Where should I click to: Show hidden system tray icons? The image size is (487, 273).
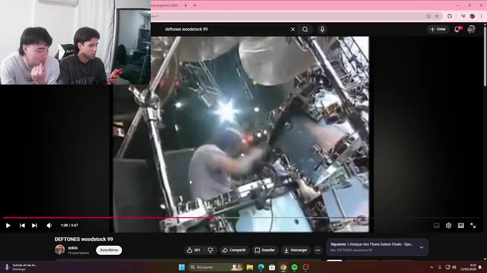point(431,267)
